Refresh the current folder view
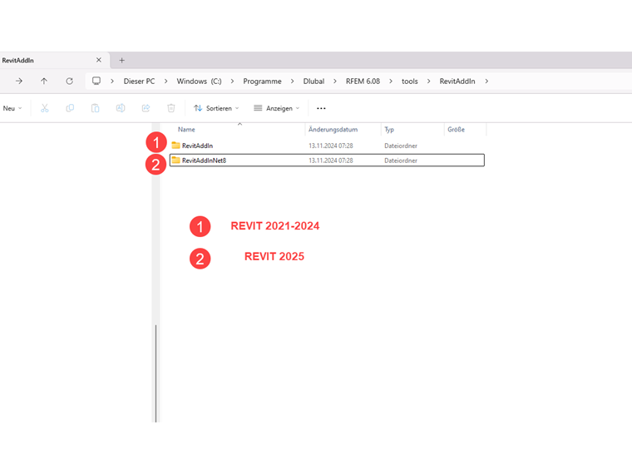This screenshot has height=474, width=632. pyautogui.click(x=69, y=81)
